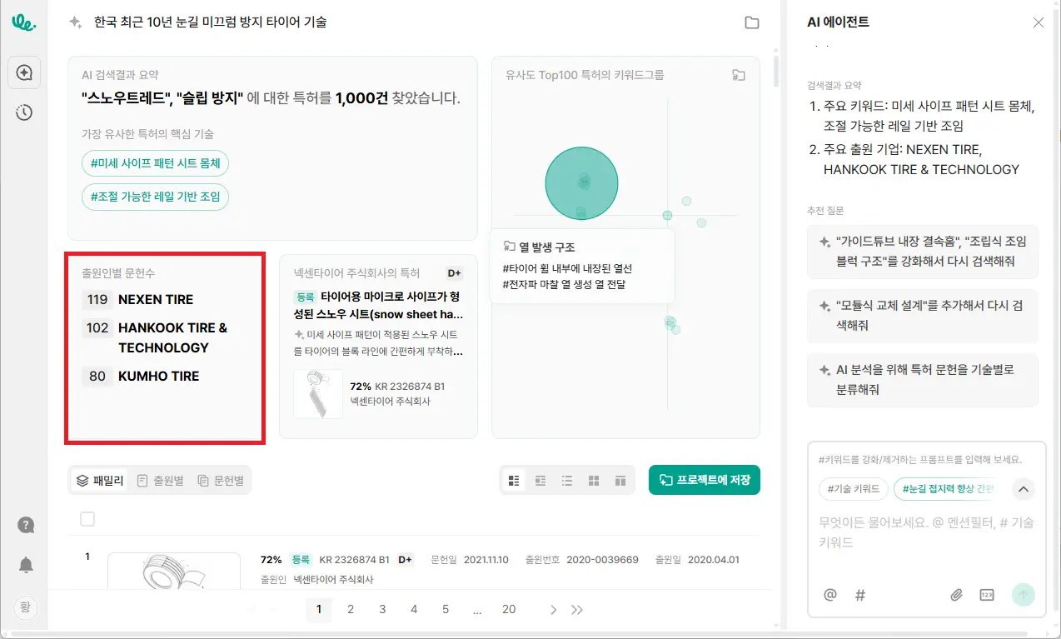Screen dimensions: 1061x639
Task: Click the help question mark icon
Action: coord(26,525)
